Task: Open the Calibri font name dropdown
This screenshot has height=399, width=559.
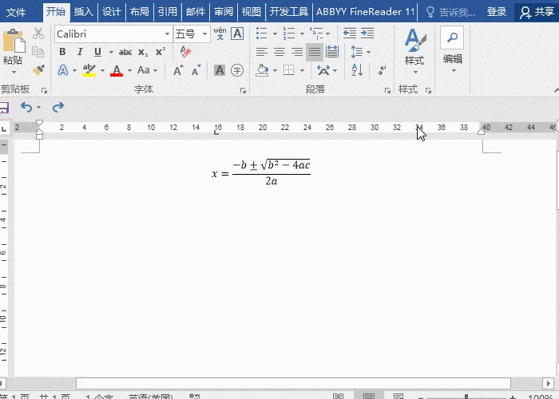Action: [x=167, y=34]
